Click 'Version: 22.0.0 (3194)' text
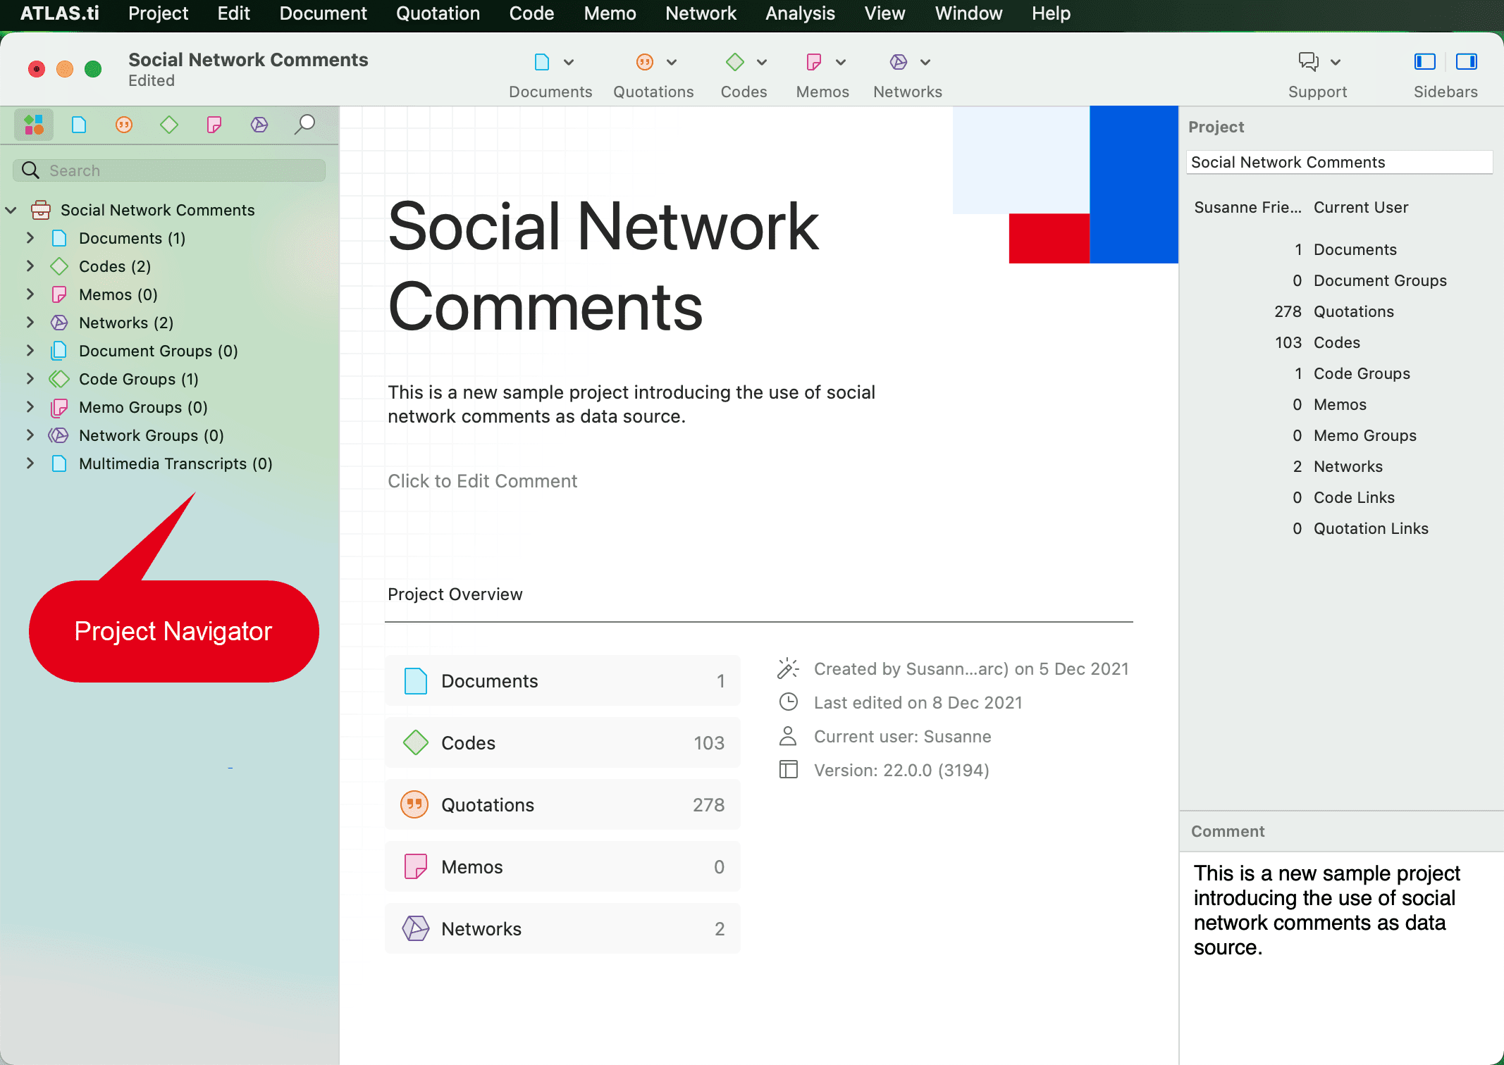 click(x=901, y=770)
